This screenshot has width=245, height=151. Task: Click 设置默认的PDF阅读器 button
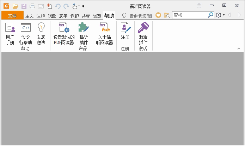(64, 34)
